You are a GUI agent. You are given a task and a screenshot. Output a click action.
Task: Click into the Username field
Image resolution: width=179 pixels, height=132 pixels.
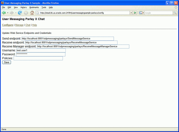pyautogui.click(x=41, y=50)
